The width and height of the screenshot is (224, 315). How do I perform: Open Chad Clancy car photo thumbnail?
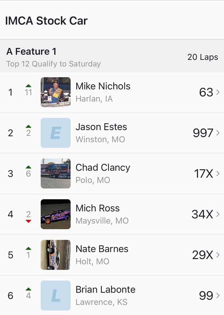pyautogui.click(x=55, y=174)
